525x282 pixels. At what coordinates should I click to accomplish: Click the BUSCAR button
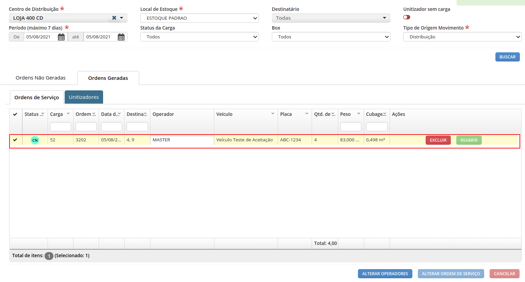pos(507,57)
